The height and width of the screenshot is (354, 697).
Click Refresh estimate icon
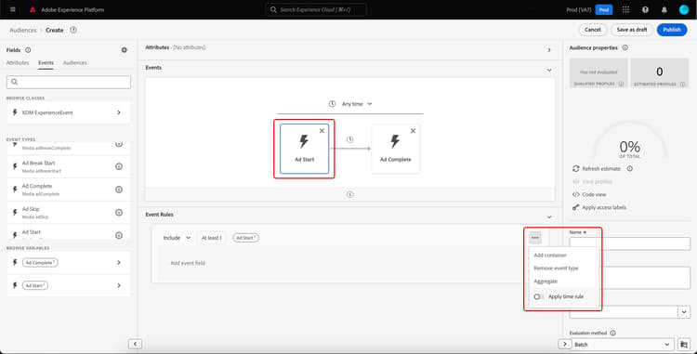tap(576, 168)
